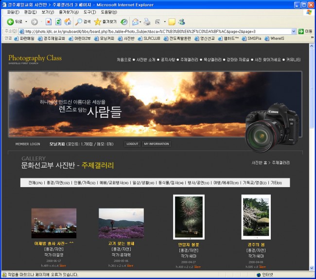The image size is (316, 279).
Task: Open the Mail button dropdown arrow
Action: 140,22
